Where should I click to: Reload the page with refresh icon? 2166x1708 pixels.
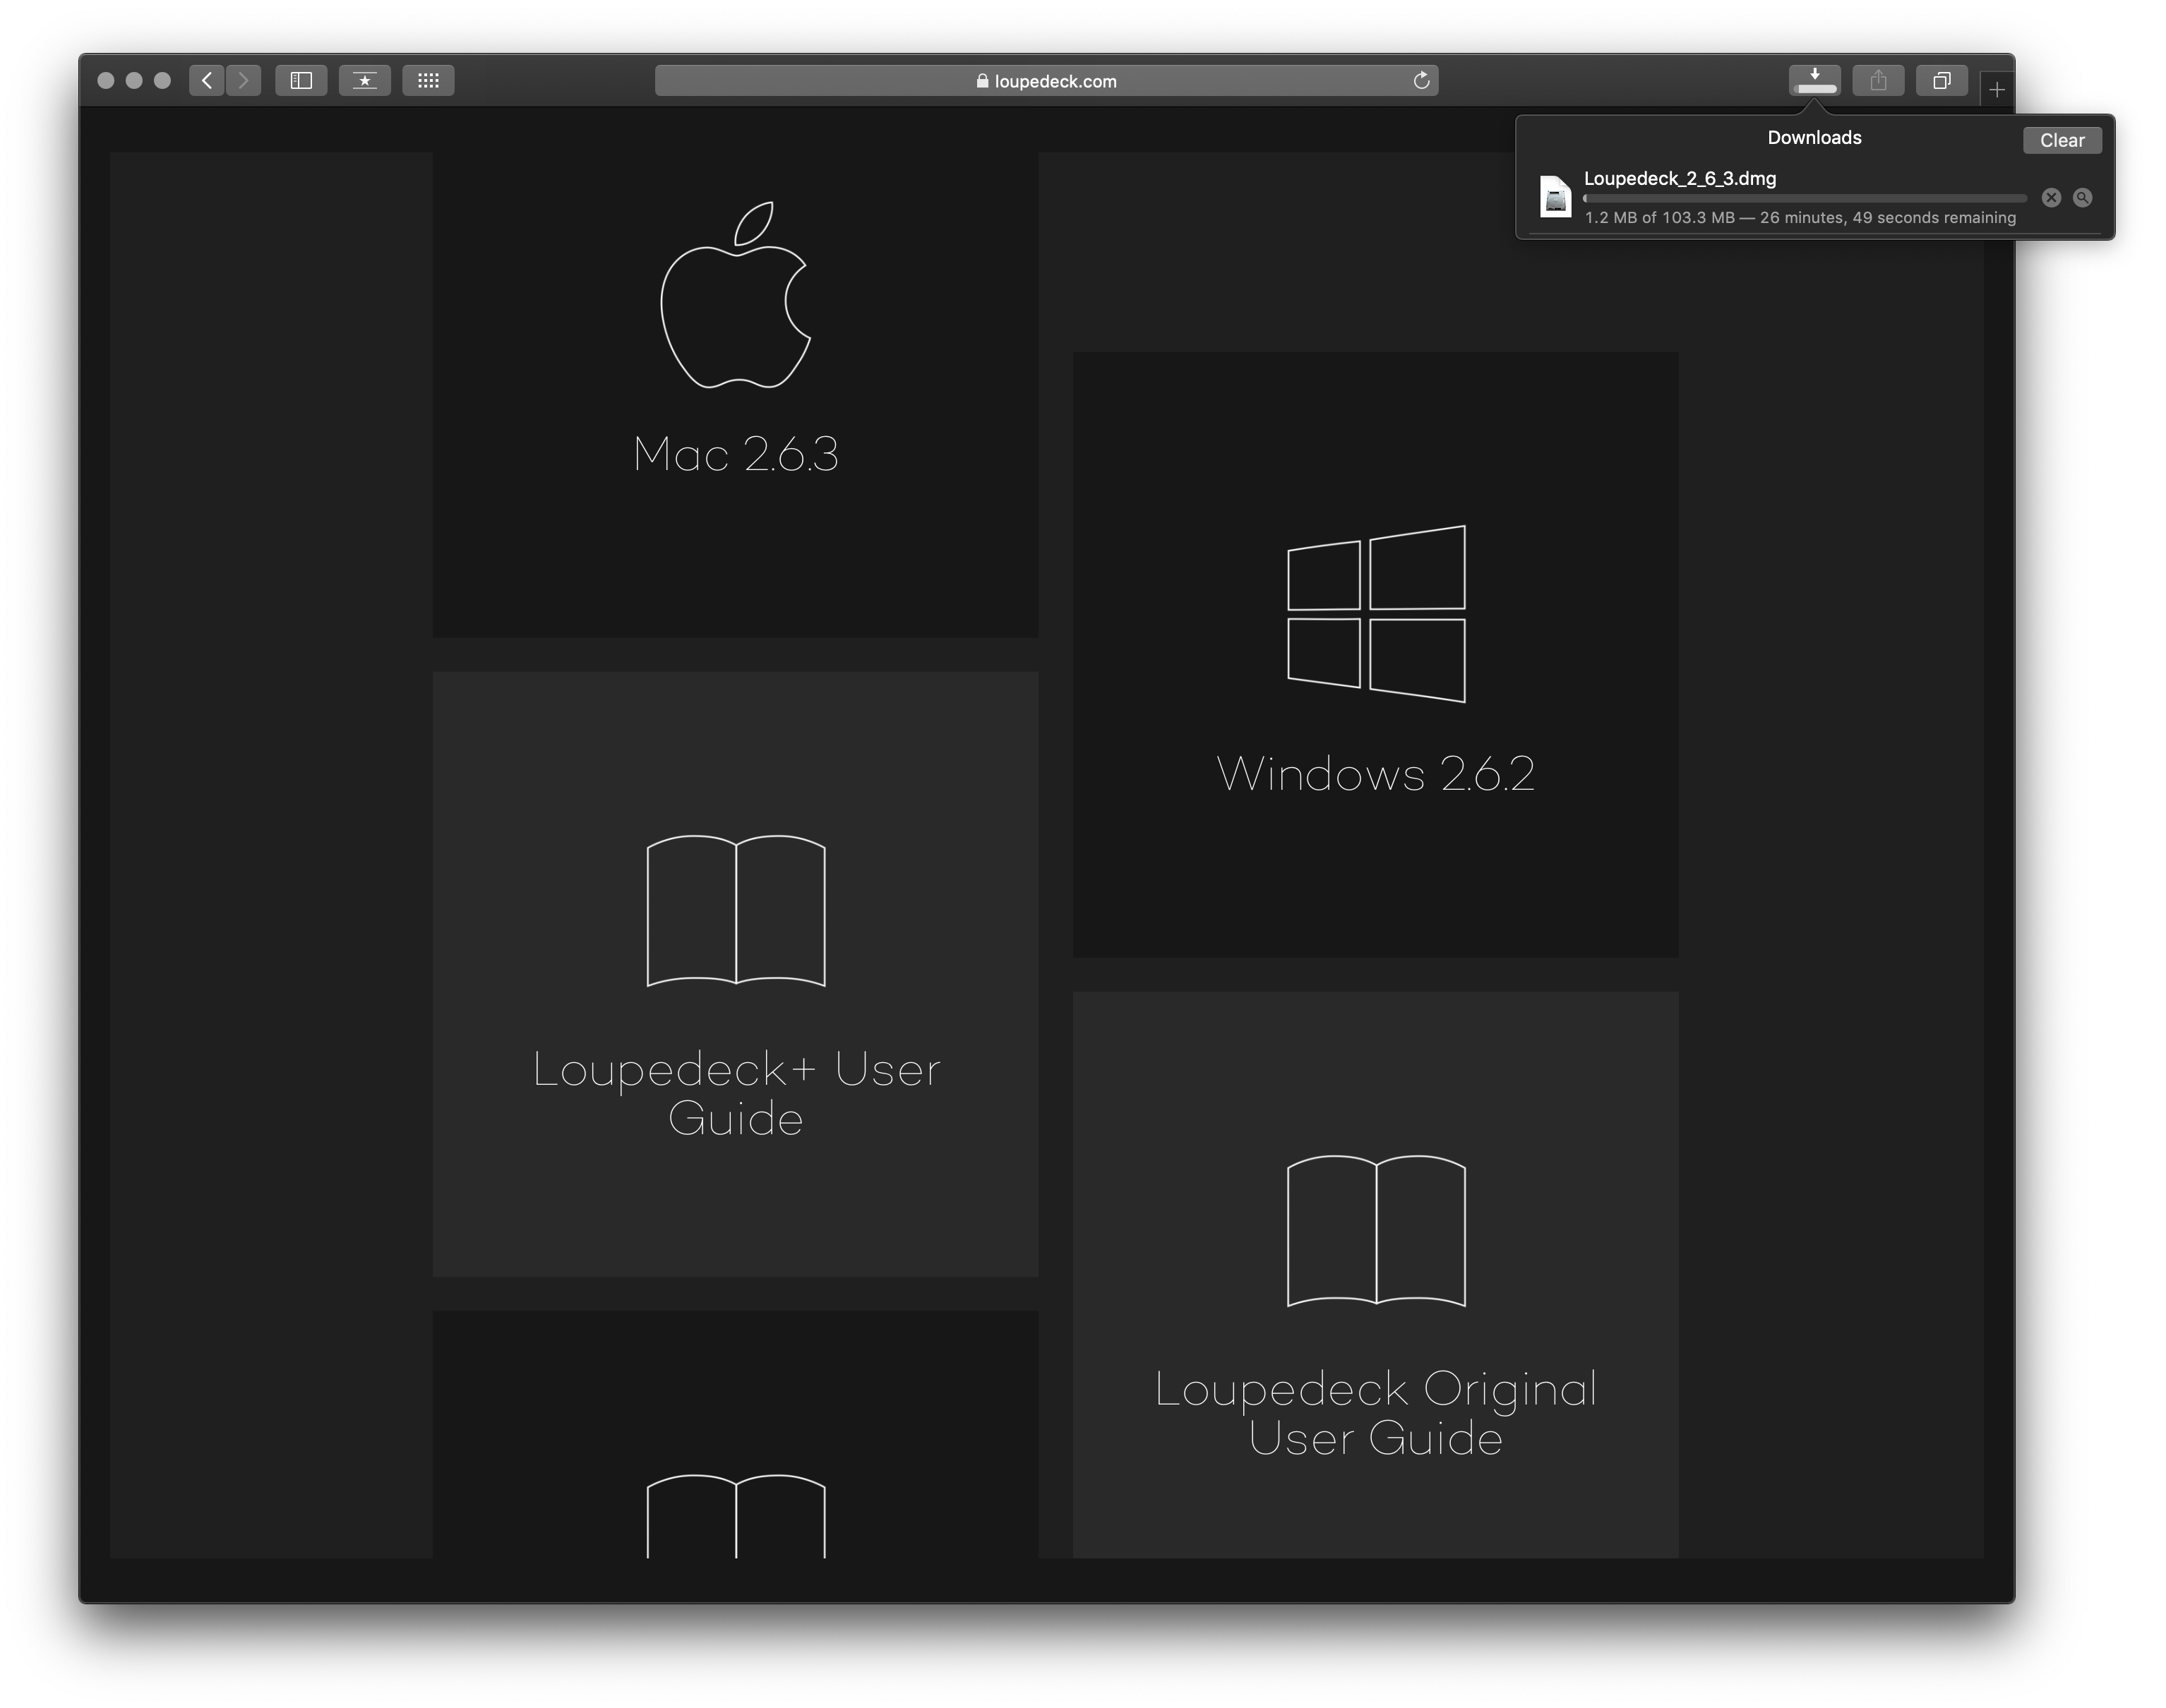pyautogui.click(x=1420, y=81)
